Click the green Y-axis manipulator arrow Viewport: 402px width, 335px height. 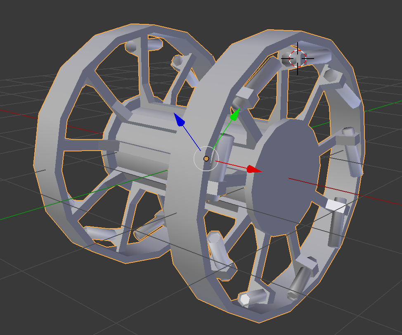coord(235,115)
